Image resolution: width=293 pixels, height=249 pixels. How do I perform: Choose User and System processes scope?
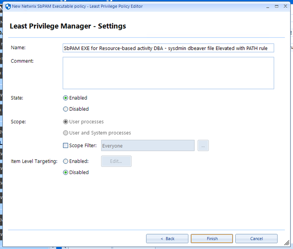point(66,133)
